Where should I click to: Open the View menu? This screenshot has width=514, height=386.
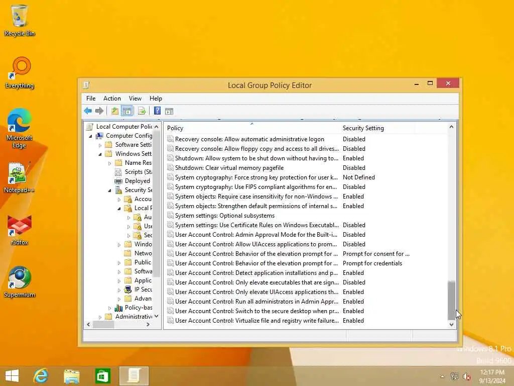pyautogui.click(x=135, y=99)
